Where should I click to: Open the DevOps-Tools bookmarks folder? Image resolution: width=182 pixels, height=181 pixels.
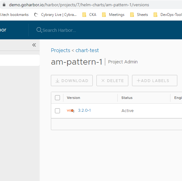[x=168, y=15]
